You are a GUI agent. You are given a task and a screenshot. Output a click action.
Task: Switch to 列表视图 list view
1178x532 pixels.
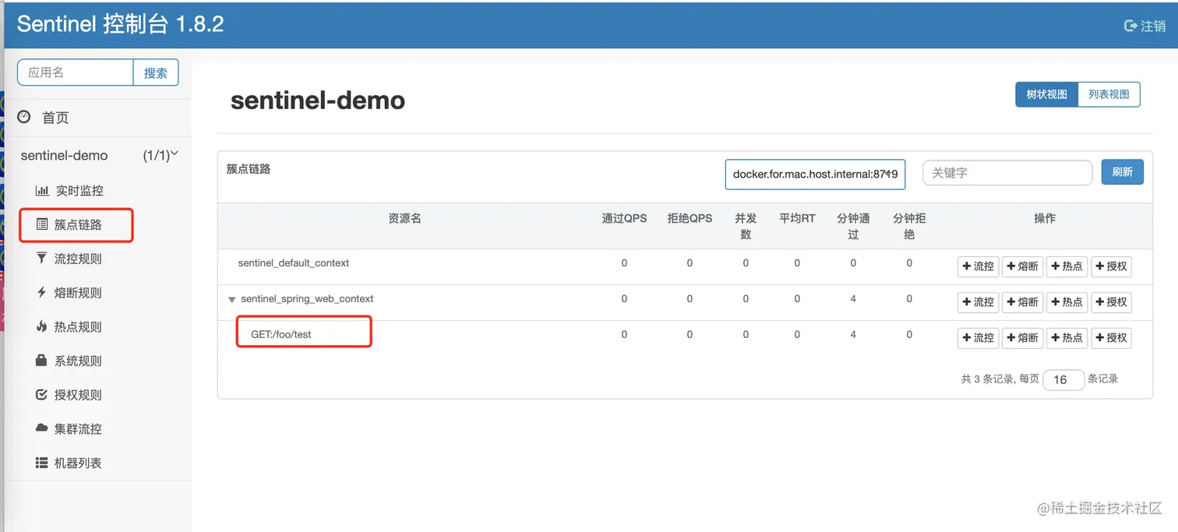[1109, 94]
